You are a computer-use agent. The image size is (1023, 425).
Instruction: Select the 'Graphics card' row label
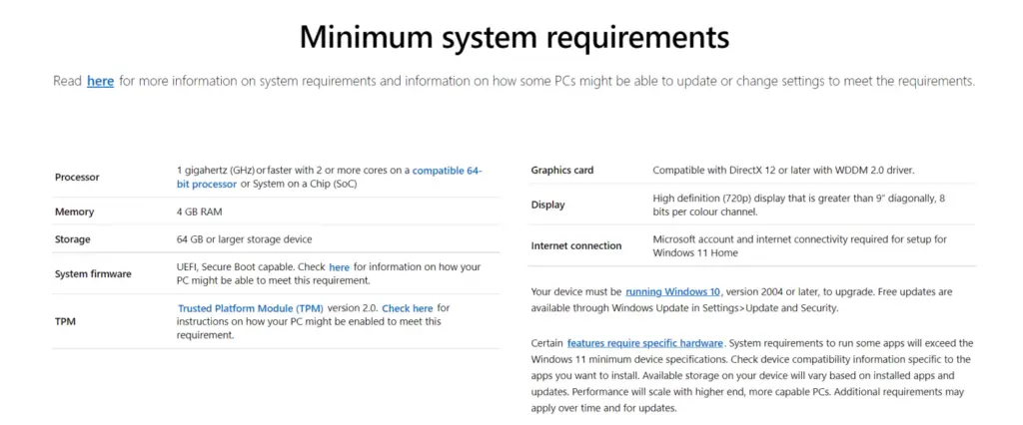[562, 171]
